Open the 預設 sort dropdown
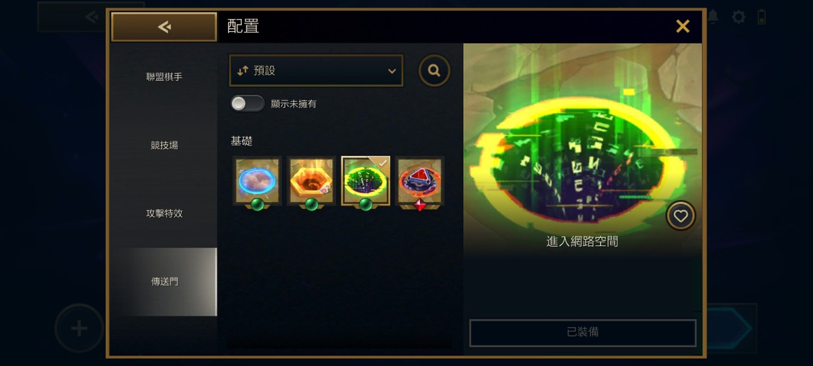 point(316,71)
